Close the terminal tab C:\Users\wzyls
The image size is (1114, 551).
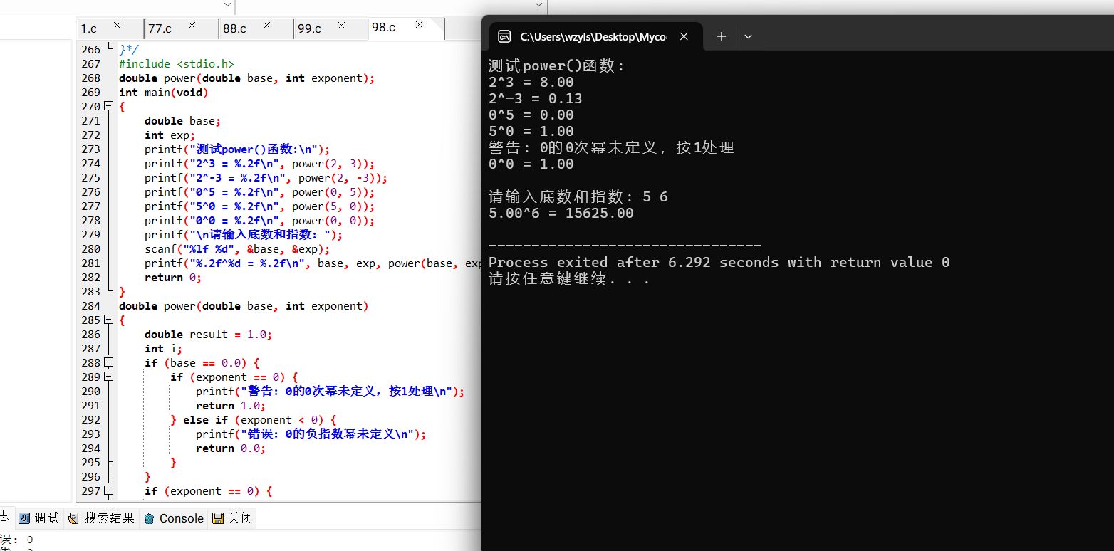(x=684, y=36)
